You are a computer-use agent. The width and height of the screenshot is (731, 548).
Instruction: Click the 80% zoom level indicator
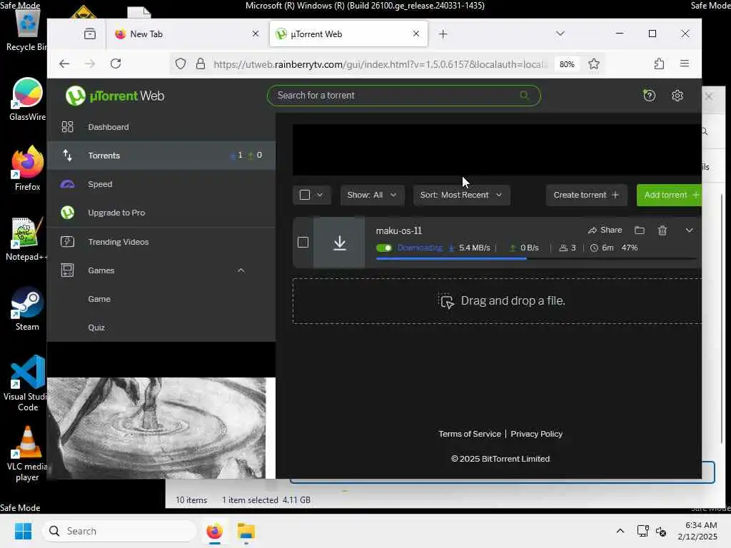tap(566, 64)
